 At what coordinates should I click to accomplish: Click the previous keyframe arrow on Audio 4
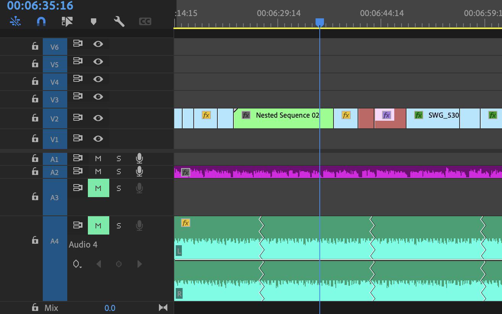99,264
